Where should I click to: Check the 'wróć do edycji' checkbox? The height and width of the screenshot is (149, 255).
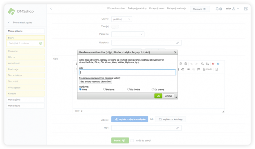pos(132,140)
